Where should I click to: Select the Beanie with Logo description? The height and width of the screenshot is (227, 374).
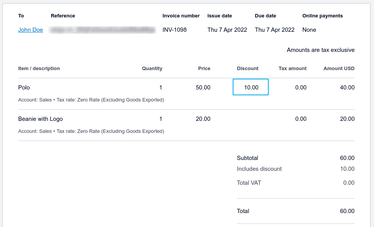(40, 119)
